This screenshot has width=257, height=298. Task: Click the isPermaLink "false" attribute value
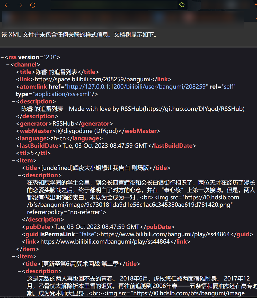pyautogui.click(x=88, y=234)
